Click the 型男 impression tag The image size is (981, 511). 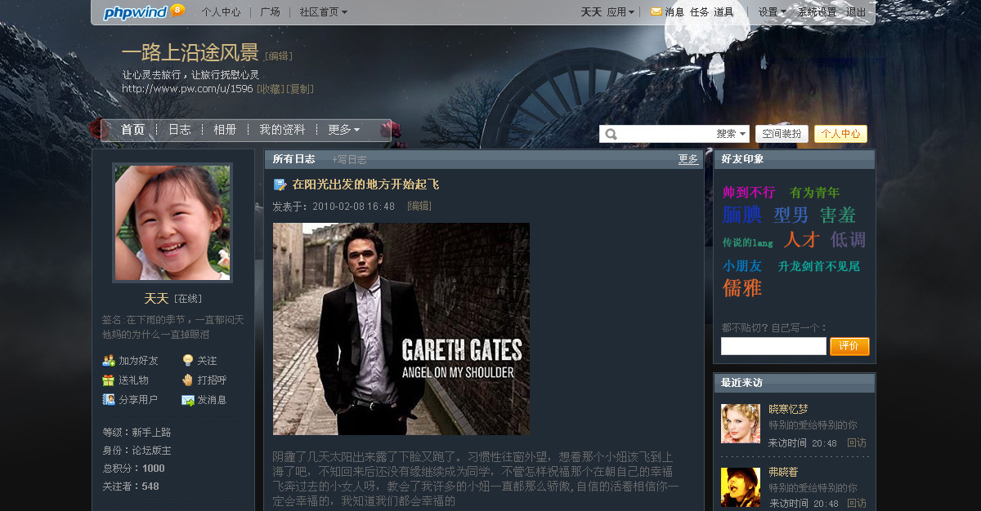click(x=791, y=215)
